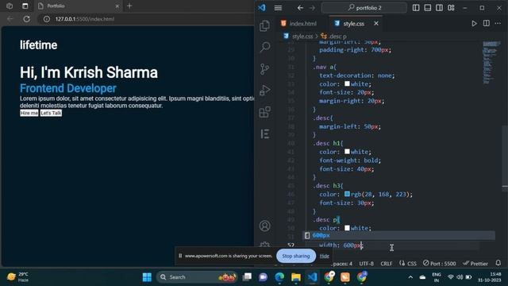Open Task View from the taskbar
This screenshot has width=508, height=286.
pos(247,277)
